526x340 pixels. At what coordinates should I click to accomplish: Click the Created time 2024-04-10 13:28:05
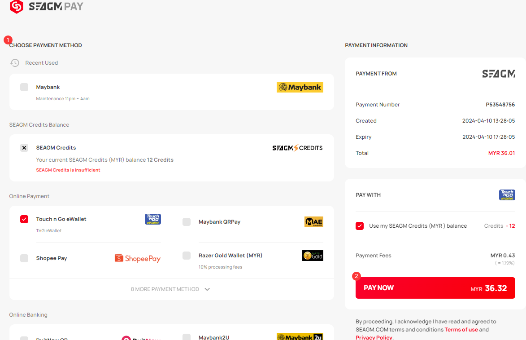click(488, 121)
